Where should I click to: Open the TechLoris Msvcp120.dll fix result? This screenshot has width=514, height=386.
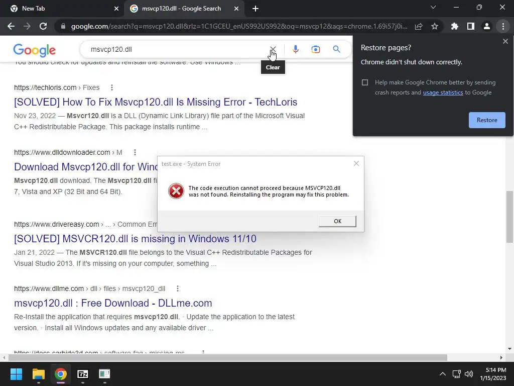[x=156, y=102]
